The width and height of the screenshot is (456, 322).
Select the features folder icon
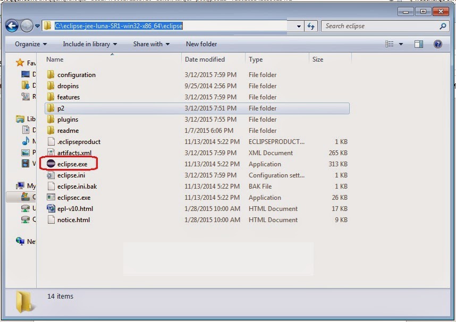50,97
